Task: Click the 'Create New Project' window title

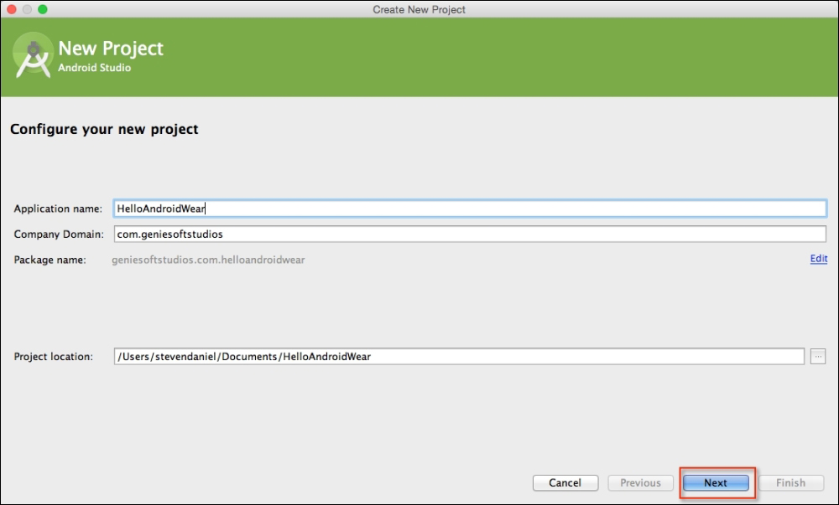Action: pyautogui.click(x=419, y=9)
